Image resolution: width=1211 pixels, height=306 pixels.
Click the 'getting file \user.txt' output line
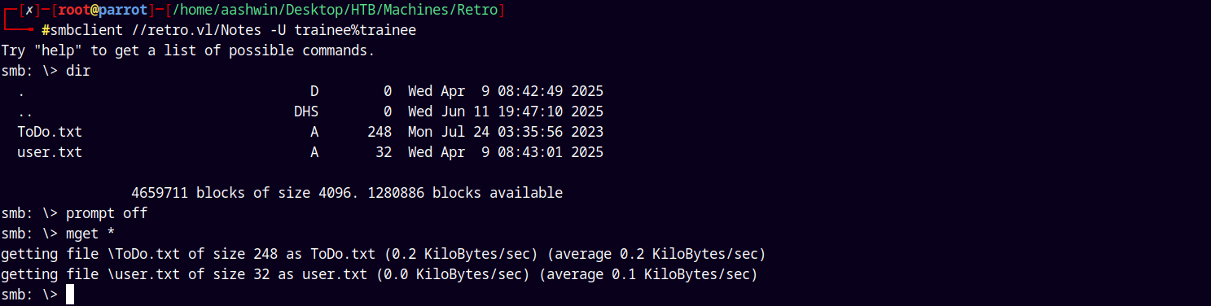(380, 274)
